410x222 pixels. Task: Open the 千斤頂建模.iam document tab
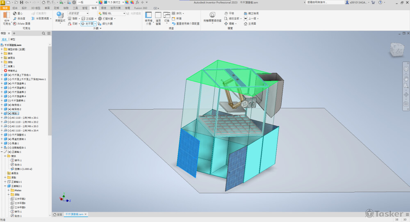tap(75, 214)
